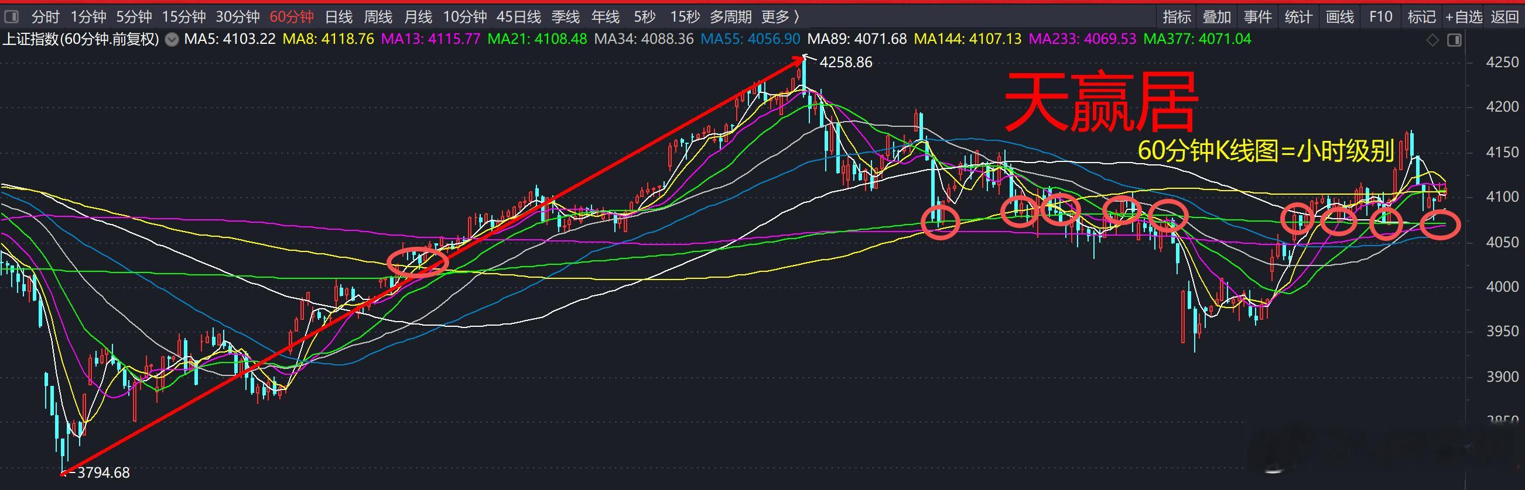This screenshot has width=1525, height=490.
Task: Open the 事件 events button
Action: [x=1258, y=16]
